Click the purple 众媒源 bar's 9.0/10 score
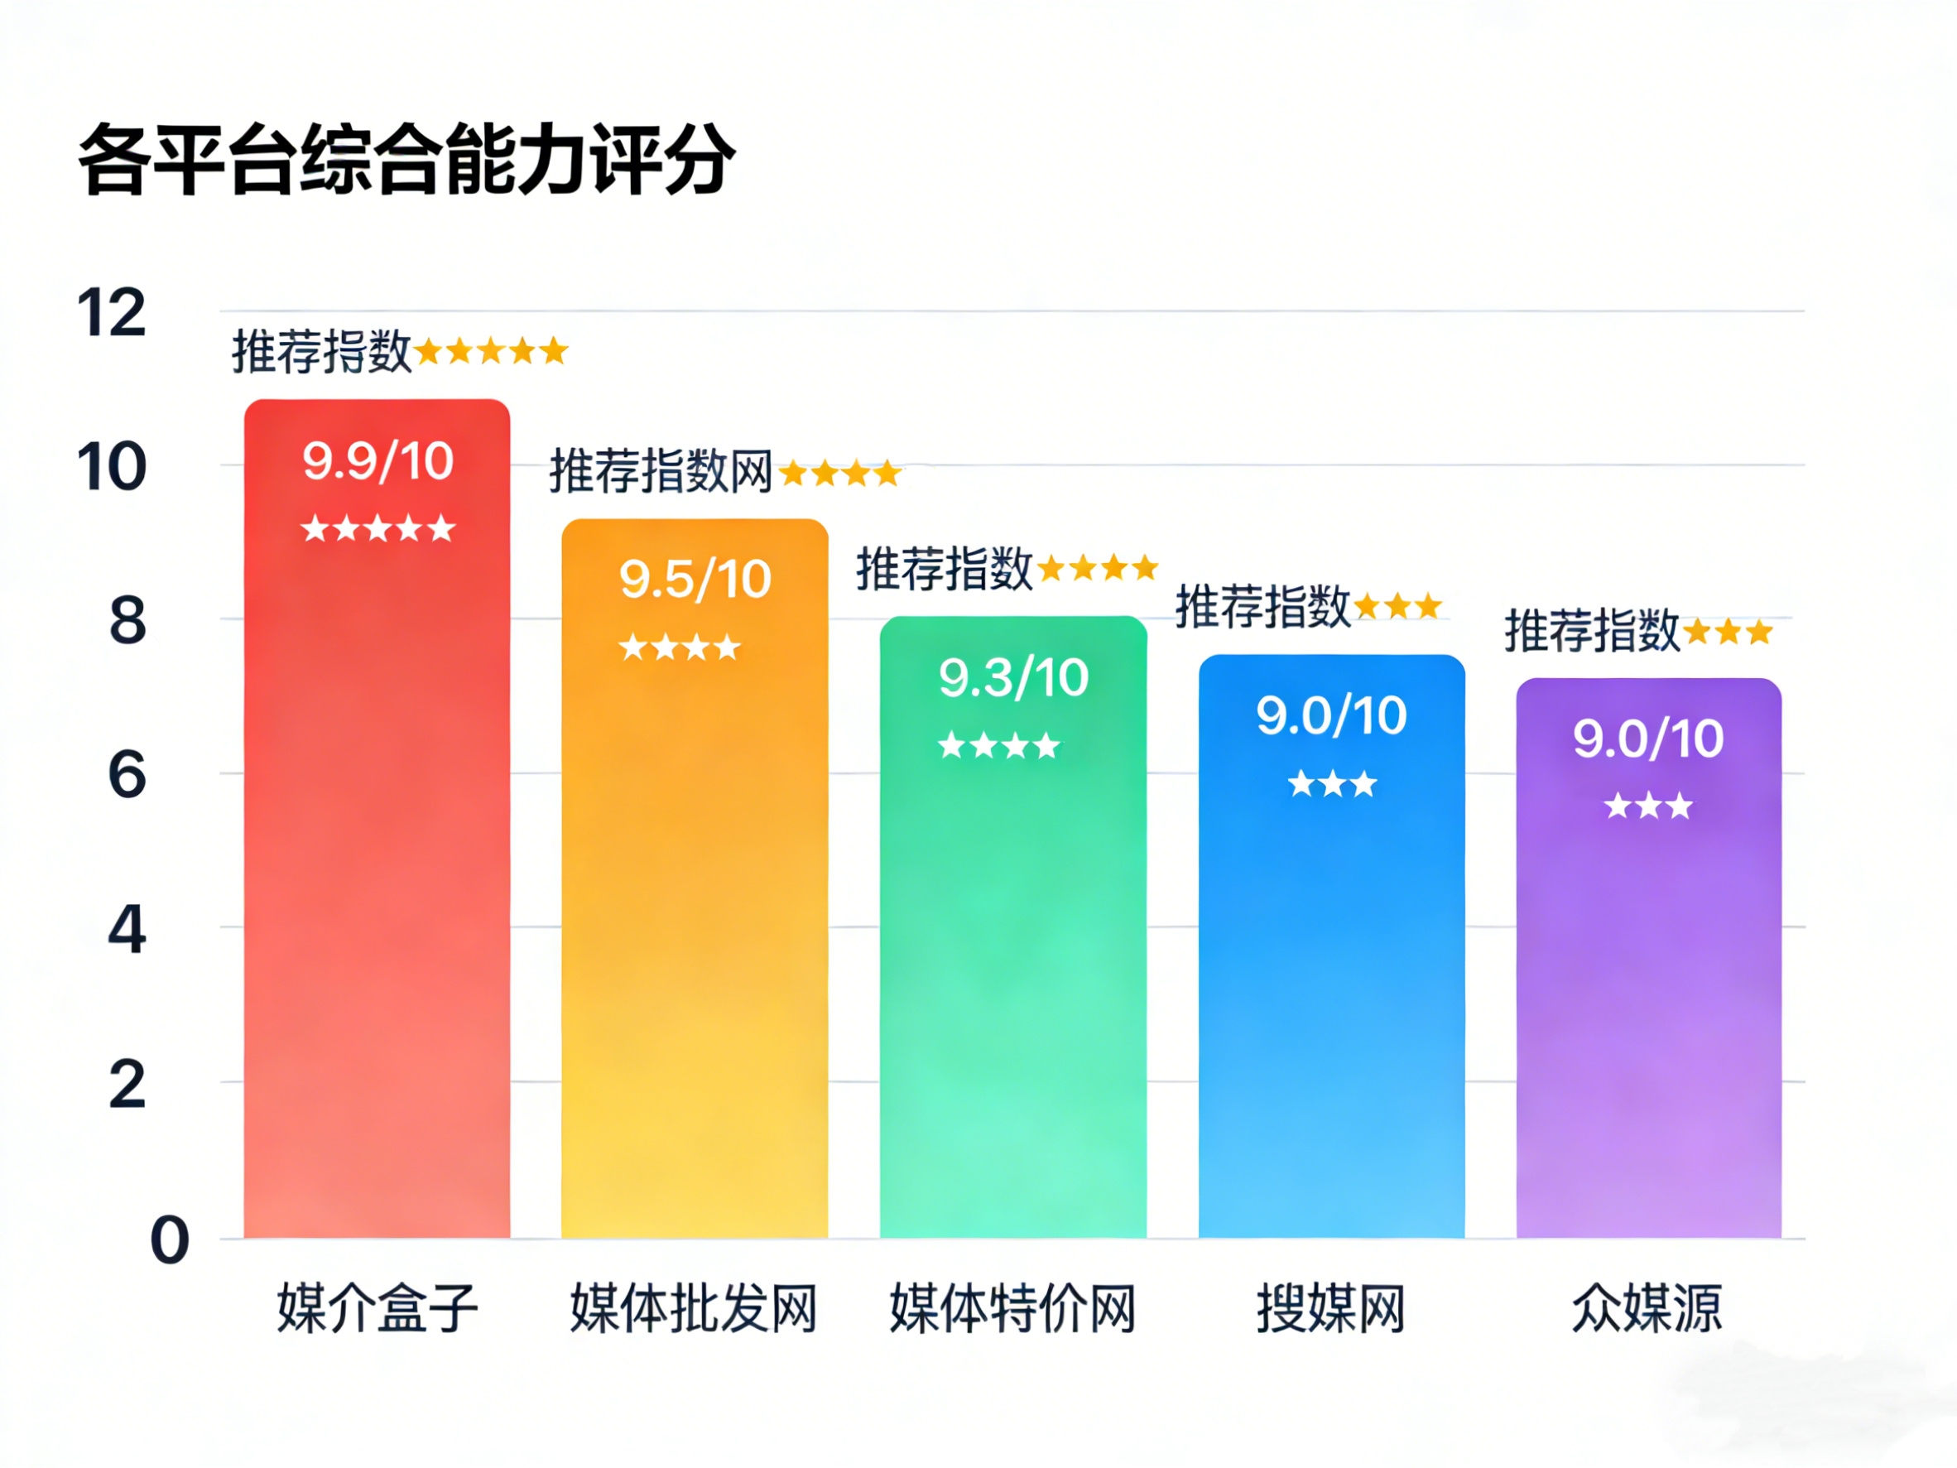 [1648, 739]
